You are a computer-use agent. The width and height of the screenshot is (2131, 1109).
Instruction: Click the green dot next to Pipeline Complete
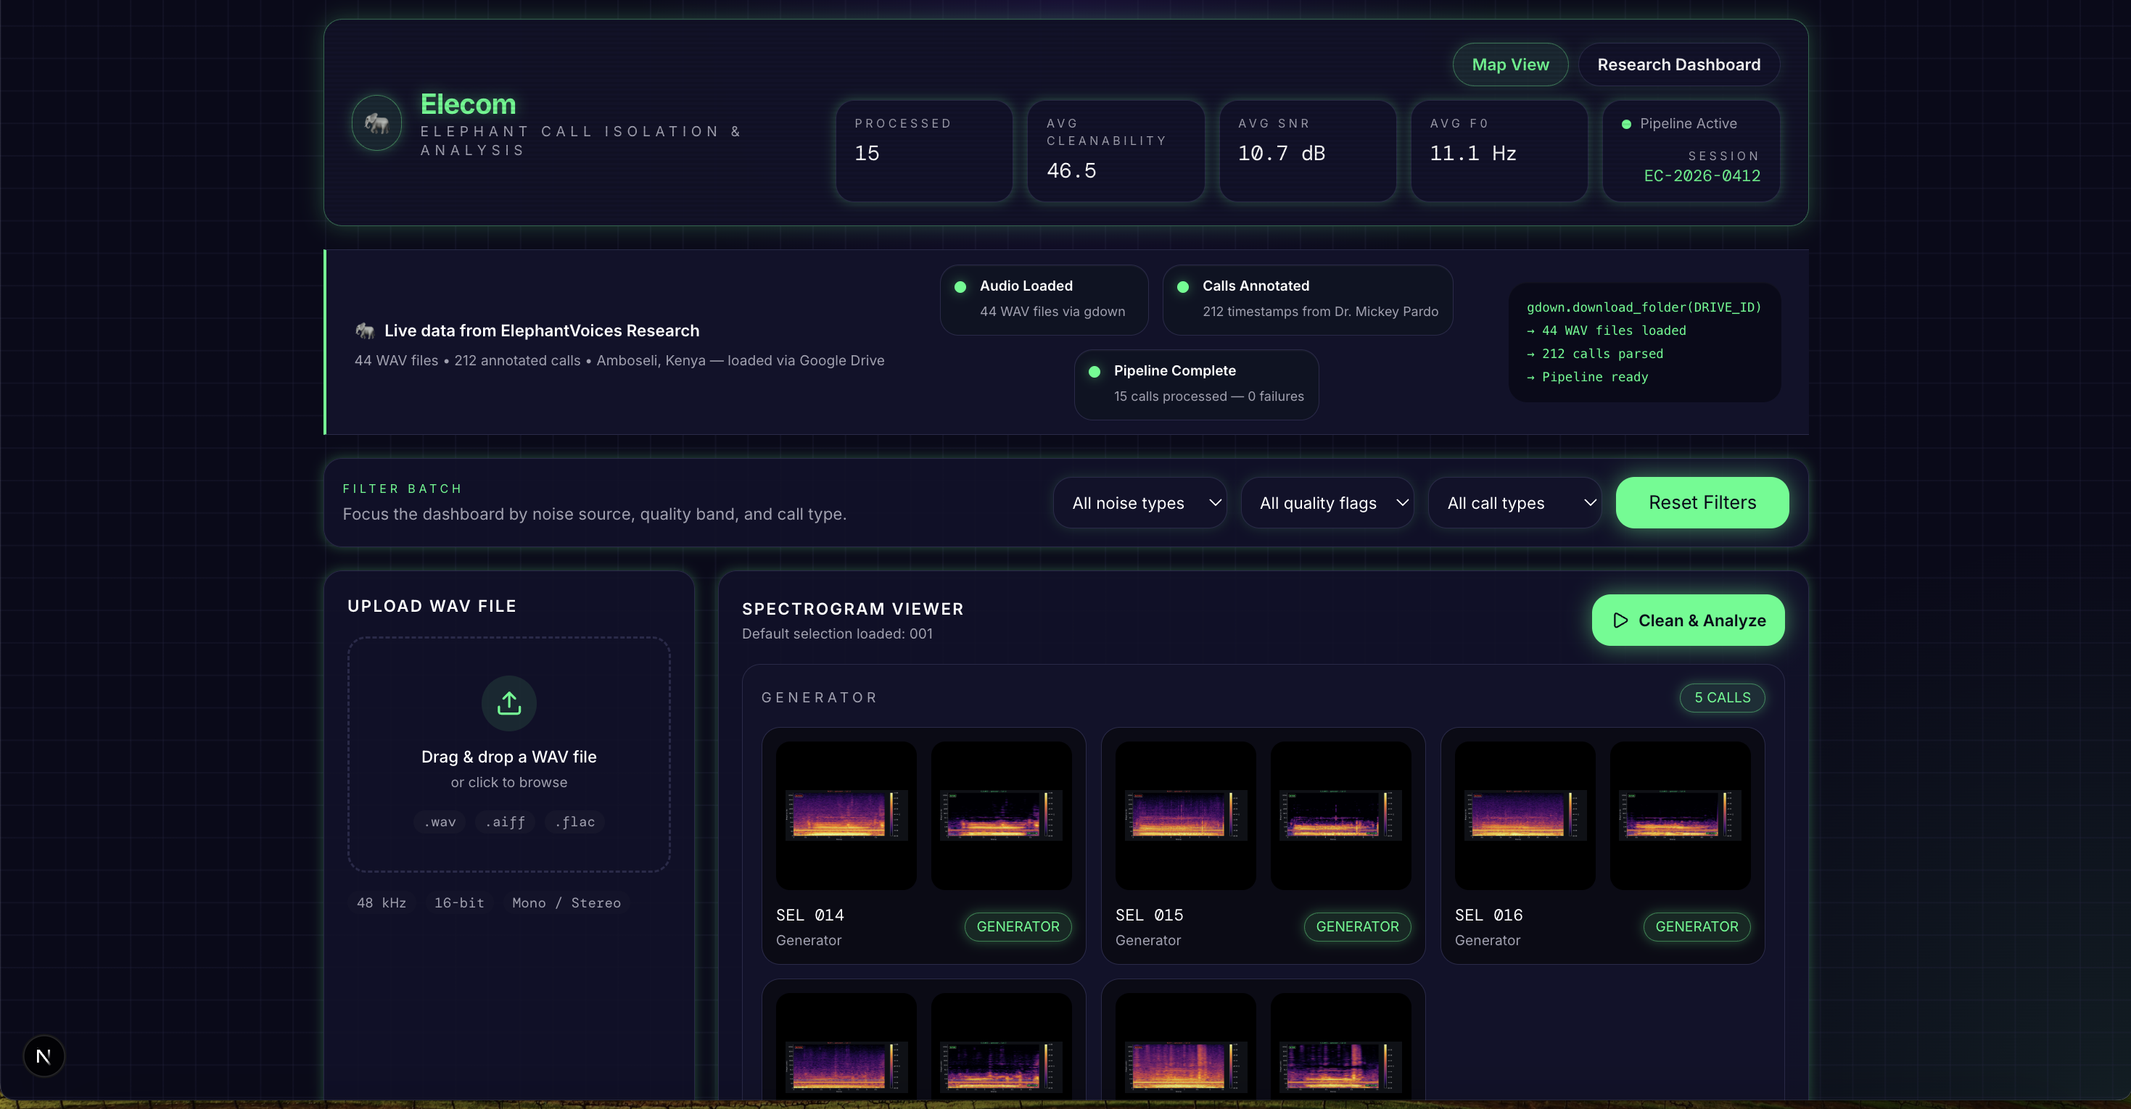1095,372
